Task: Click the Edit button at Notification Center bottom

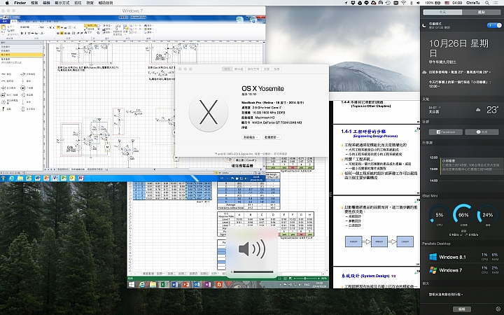Action: (x=461, y=308)
